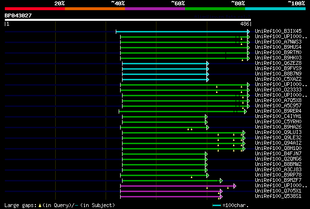The height and width of the screenshot is (209, 310).
Task: Select the UniRef100_A7NWS3 hit label
Action: point(278,42)
